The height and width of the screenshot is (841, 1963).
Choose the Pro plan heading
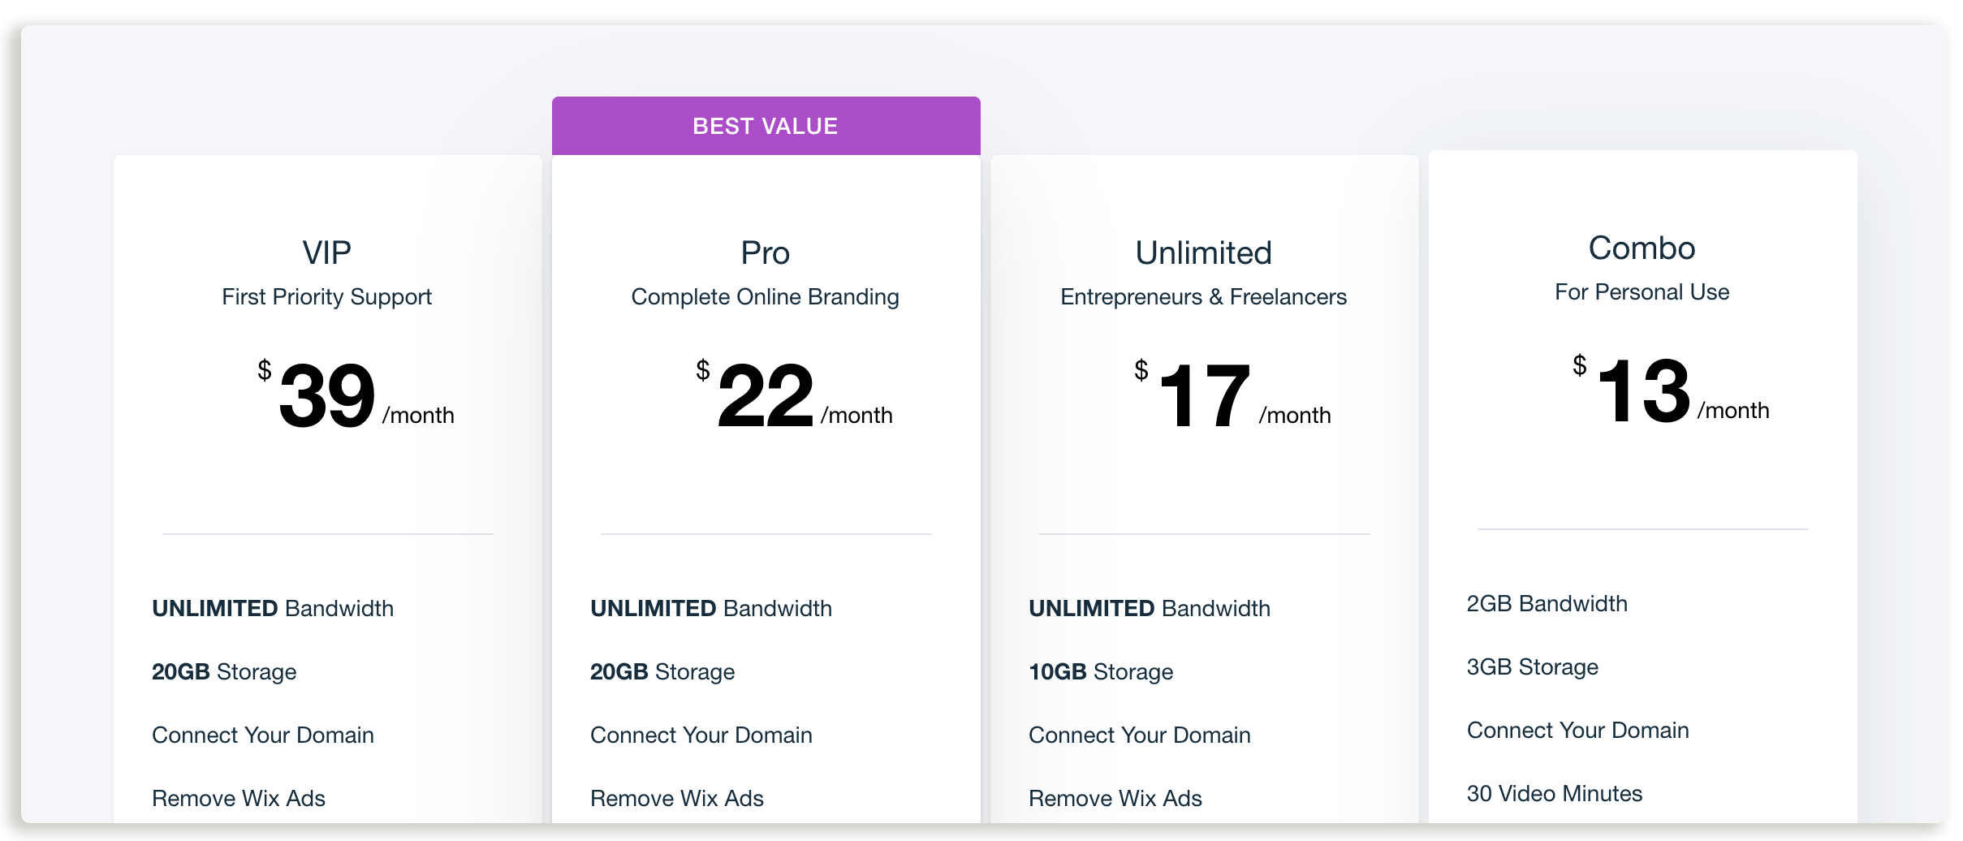point(766,252)
